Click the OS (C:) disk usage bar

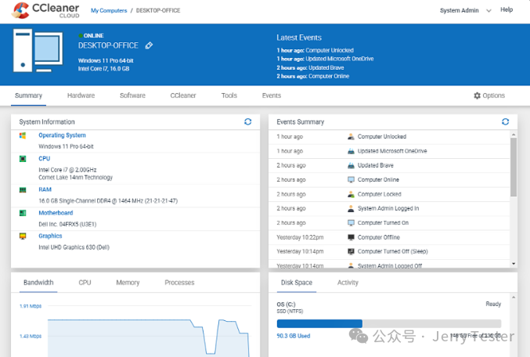point(389,323)
